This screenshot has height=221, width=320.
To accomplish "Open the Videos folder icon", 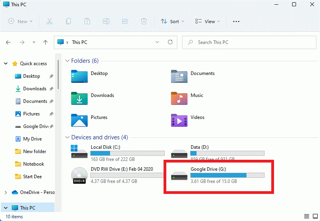I will pos(179,121).
